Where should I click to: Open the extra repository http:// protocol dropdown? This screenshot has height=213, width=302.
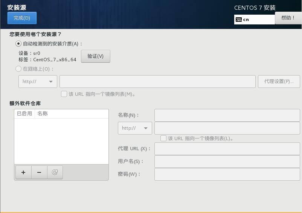pos(135,128)
